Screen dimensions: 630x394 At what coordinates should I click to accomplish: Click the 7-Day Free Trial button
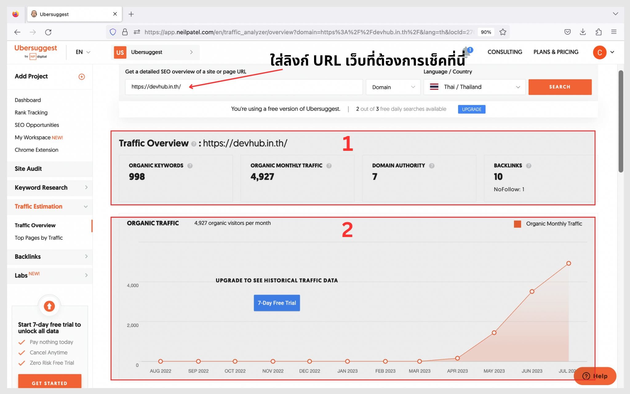[x=277, y=303]
